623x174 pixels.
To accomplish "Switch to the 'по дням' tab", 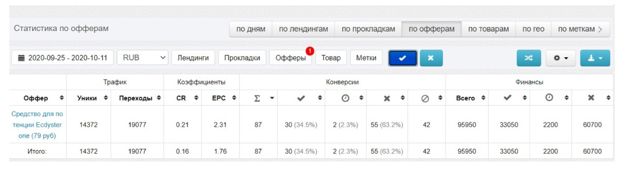I will [251, 29].
